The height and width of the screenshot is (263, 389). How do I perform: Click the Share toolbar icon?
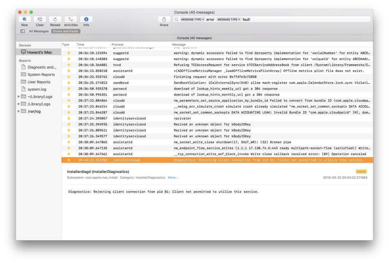pos(164,19)
